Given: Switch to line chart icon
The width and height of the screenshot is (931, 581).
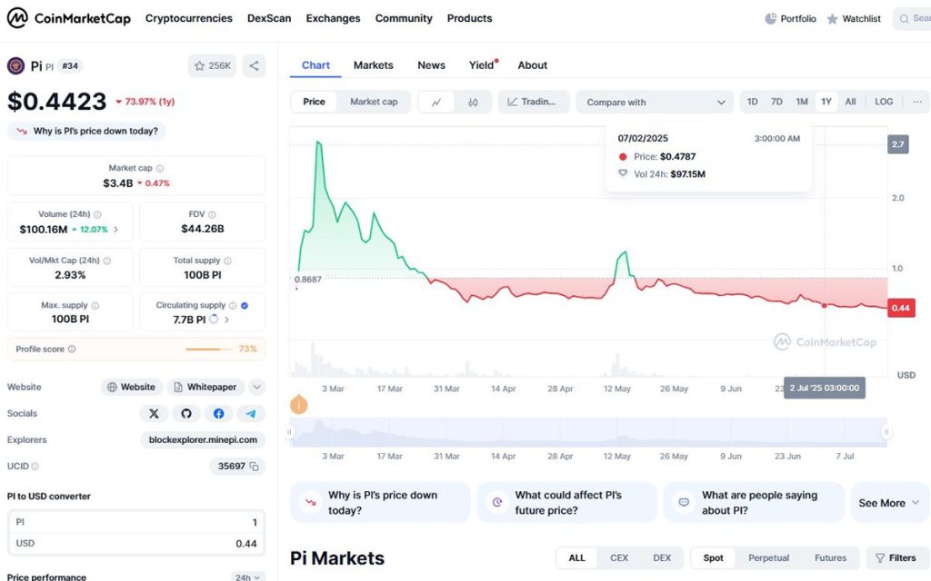Looking at the screenshot, I should click(436, 102).
